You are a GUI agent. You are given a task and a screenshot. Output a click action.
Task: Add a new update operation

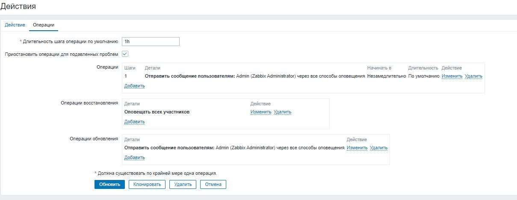pyautogui.click(x=134, y=157)
